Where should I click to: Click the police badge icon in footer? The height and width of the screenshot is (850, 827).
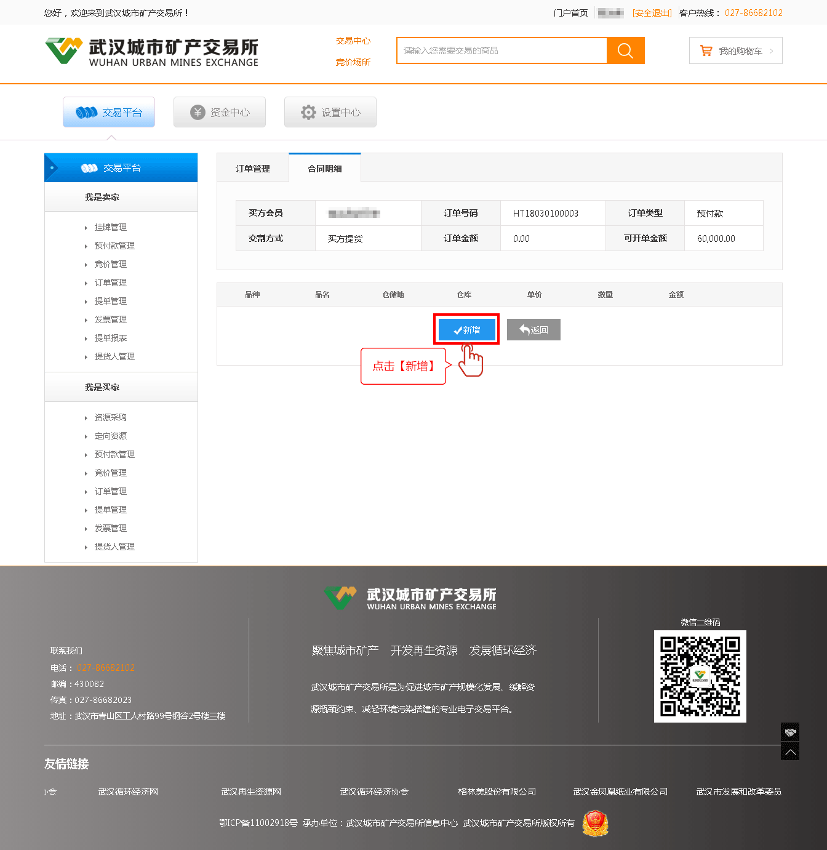coord(595,823)
